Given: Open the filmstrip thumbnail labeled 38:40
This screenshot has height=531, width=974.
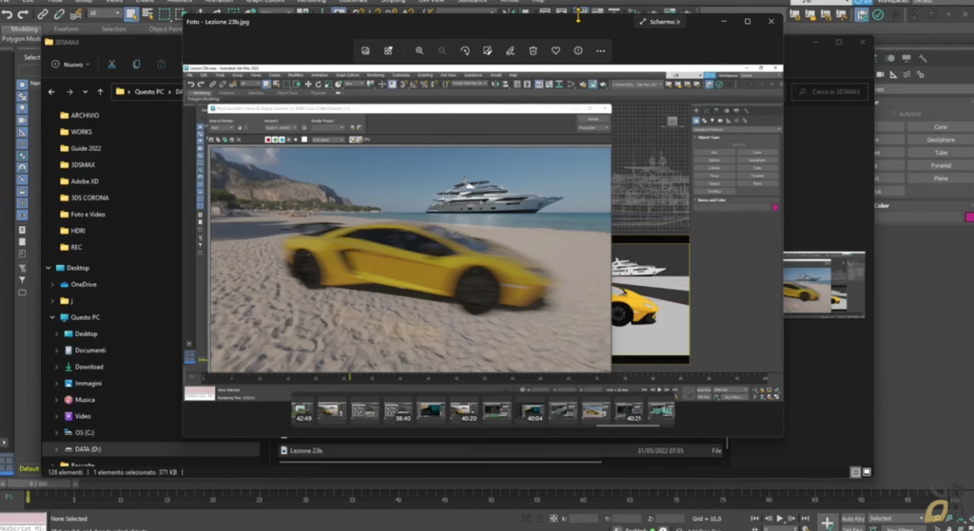Looking at the screenshot, I should 399,410.
